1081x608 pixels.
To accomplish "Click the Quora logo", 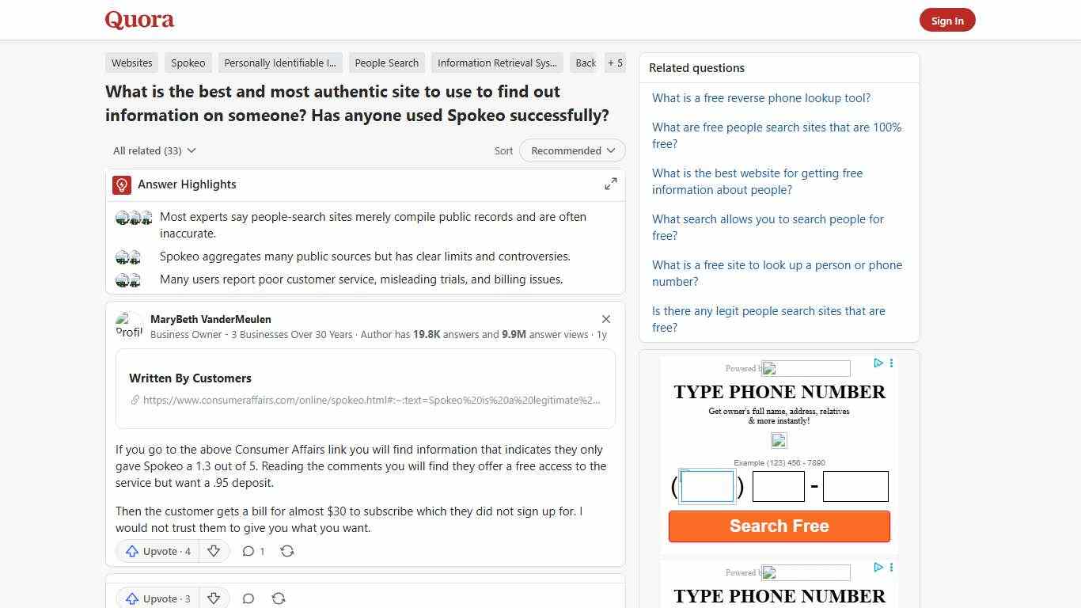I will tap(139, 20).
